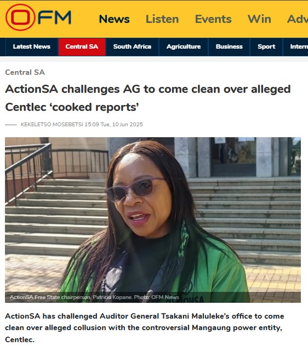Open the Sport news tab
The width and height of the screenshot is (308, 346).
coord(266,47)
